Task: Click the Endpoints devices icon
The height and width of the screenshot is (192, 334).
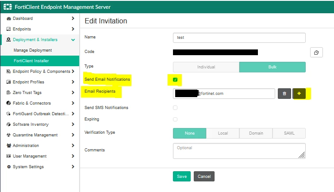Action: click(8, 29)
